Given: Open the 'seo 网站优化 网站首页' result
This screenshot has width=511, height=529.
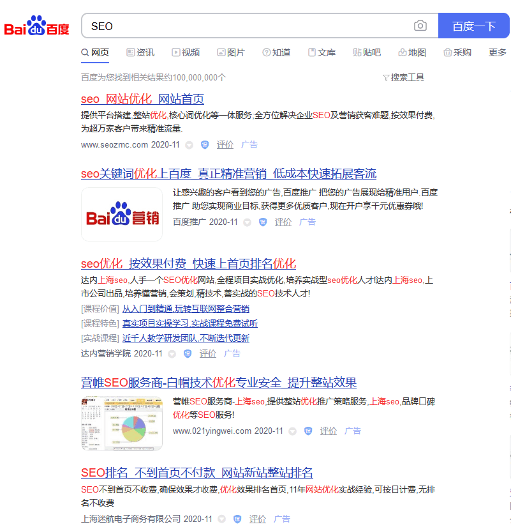Looking at the screenshot, I should tap(142, 99).
